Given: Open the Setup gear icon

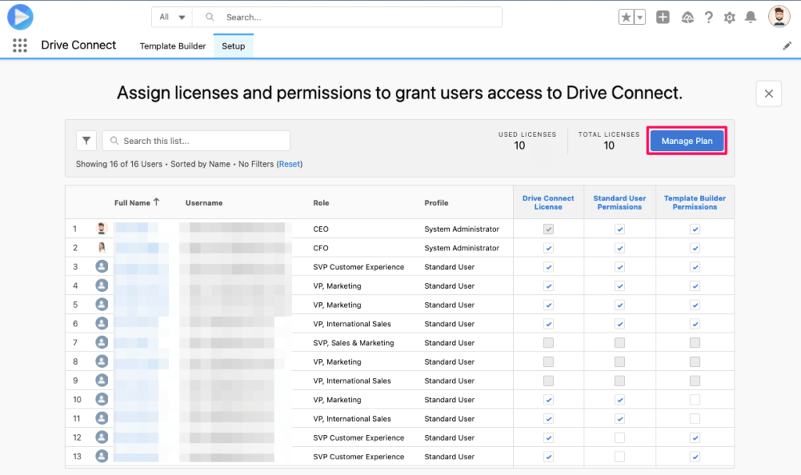Looking at the screenshot, I should tap(730, 17).
